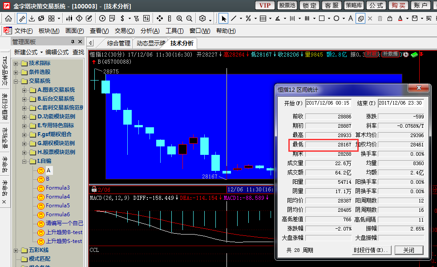Image resolution: width=437 pixels, height=267 pixels.
Task: Expand the A.图表交易系统 folder node
Action: coord(24,90)
